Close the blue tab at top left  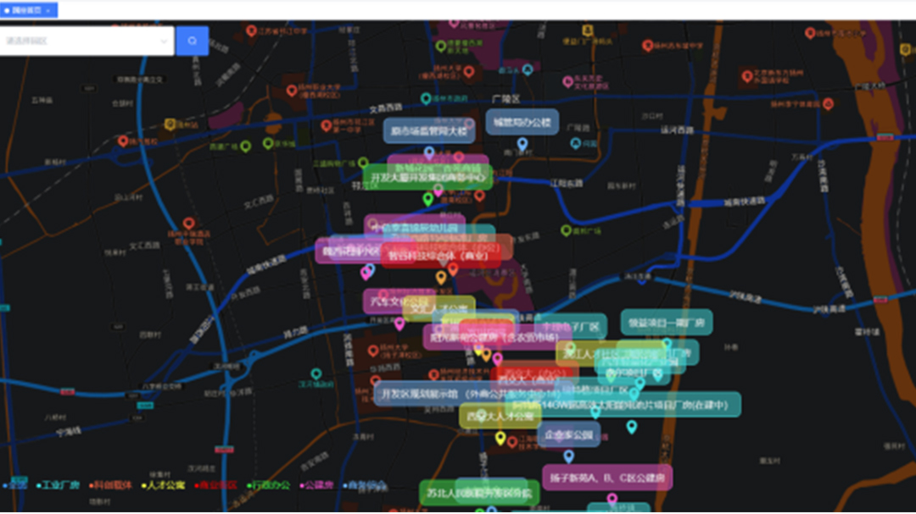47,10
